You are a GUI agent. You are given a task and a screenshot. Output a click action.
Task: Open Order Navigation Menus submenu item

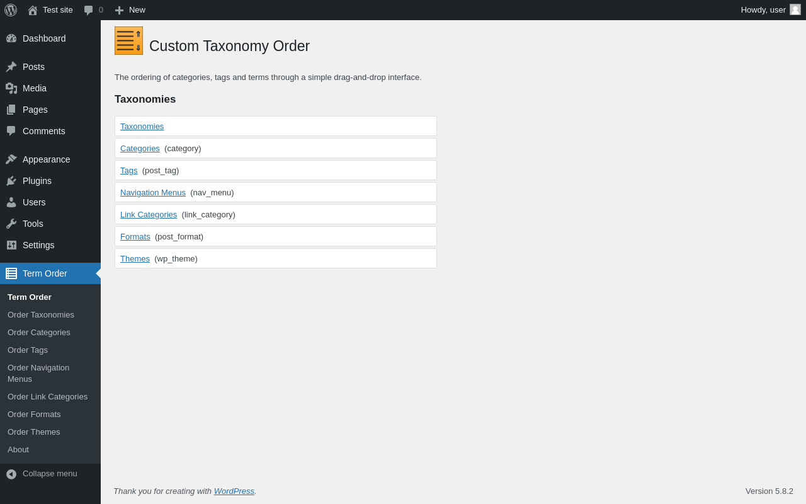[x=38, y=374]
